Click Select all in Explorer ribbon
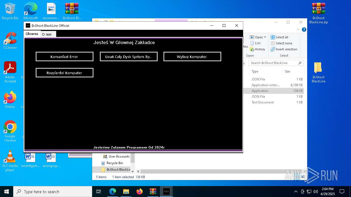 (279, 37)
